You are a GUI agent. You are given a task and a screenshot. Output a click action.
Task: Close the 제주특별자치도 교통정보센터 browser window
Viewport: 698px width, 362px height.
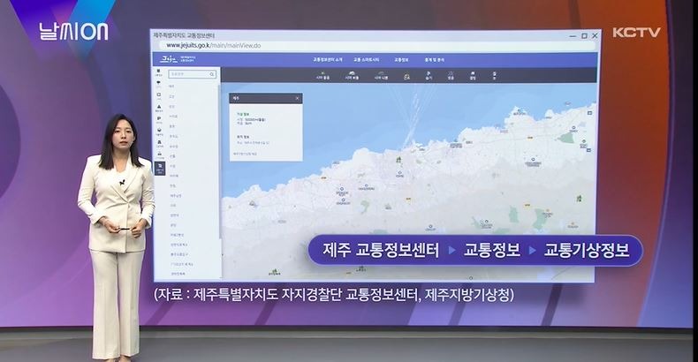596,35
